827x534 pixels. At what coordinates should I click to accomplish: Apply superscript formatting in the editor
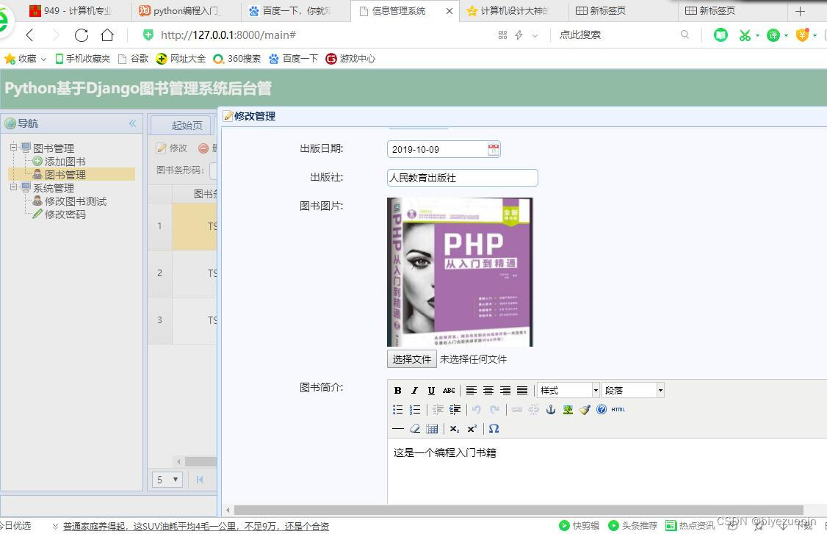click(471, 429)
